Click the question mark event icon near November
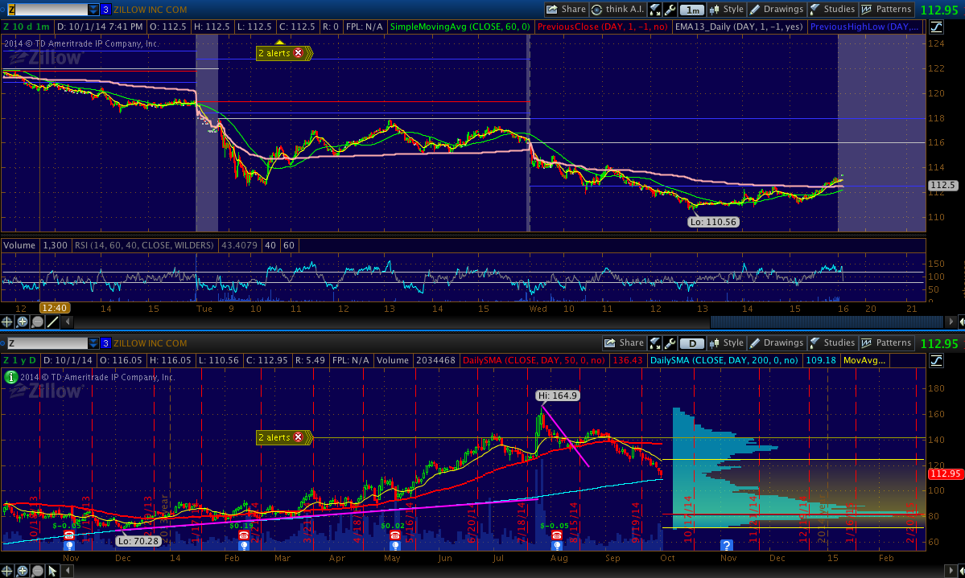The width and height of the screenshot is (965, 578). point(726,545)
